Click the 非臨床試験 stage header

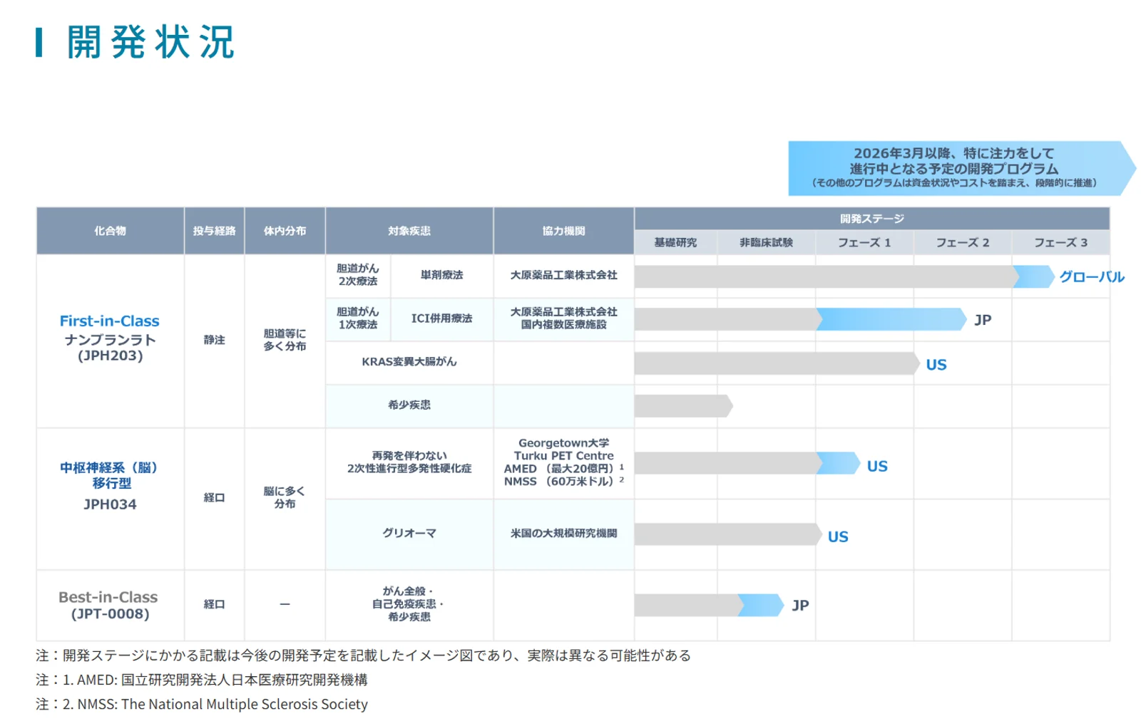pyautogui.click(x=766, y=243)
